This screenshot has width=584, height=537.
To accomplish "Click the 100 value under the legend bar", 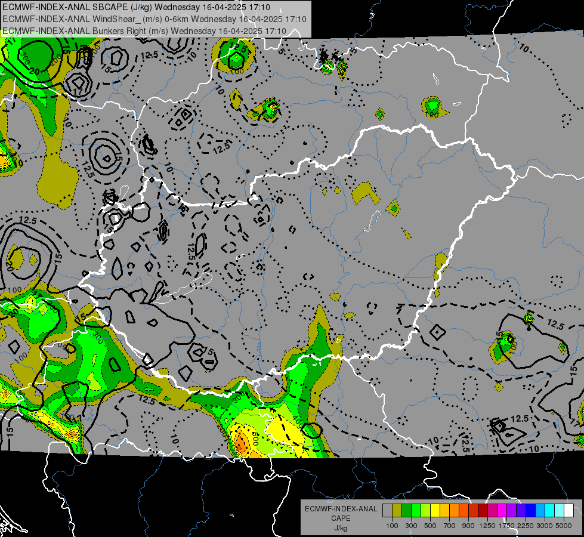I will (x=392, y=526).
